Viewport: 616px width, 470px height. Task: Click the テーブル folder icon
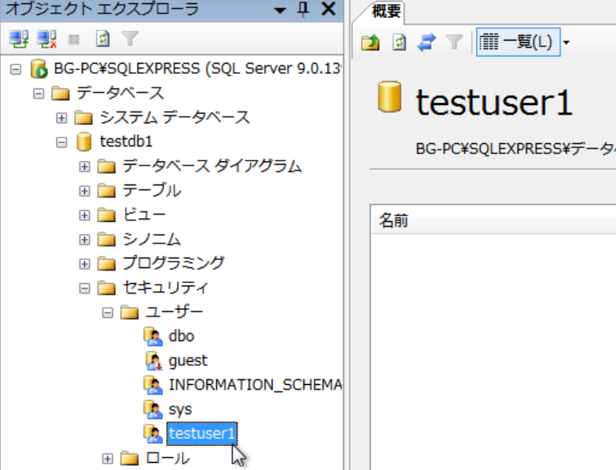click(x=107, y=191)
